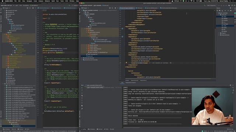Select highlighted RpcMethod item in left project tree
Screen dimensions: 236x132
(x=19, y=126)
